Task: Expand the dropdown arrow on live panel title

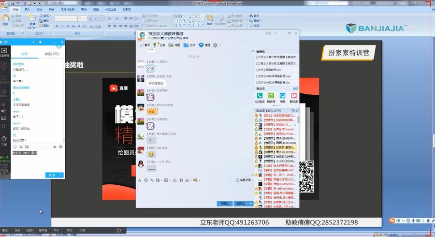Action: click(x=33, y=42)
